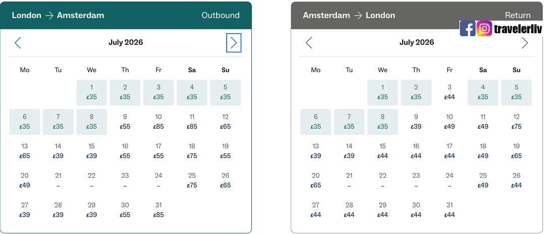Select outbound July 1 at £35
Image resolution: width=544 pixels, height=234 pixels.
92,92
